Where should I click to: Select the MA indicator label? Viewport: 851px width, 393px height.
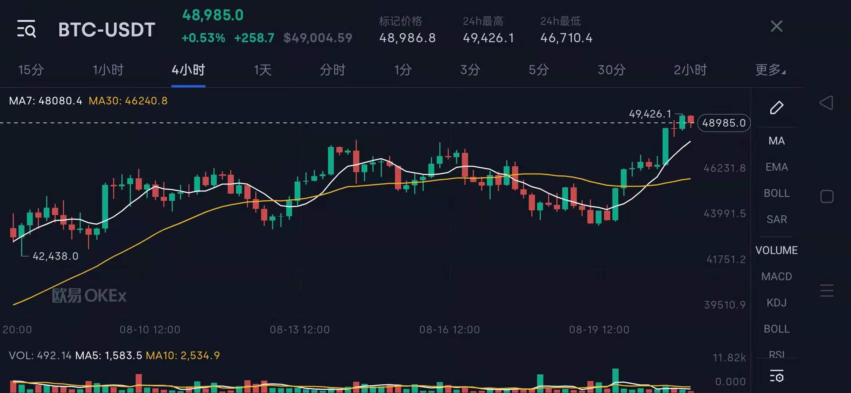pyautogui.click(x=776, y=141)
